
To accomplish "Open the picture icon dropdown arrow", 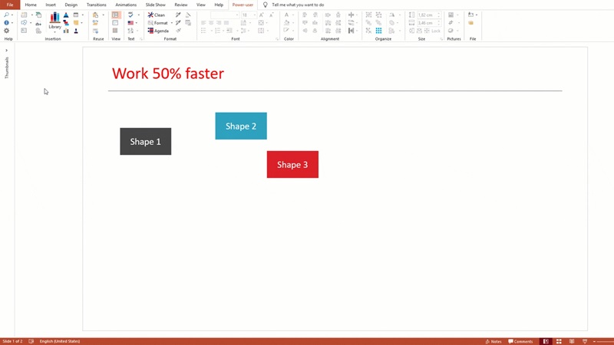I will 457,15.
